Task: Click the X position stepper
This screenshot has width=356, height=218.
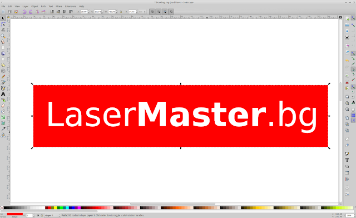Action: tap(89, 12)
